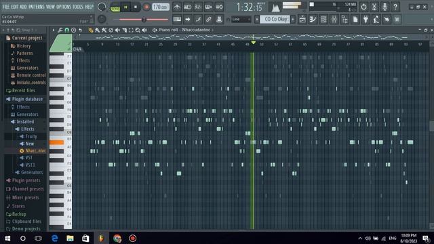Open the FILE menu

[6, 7]
